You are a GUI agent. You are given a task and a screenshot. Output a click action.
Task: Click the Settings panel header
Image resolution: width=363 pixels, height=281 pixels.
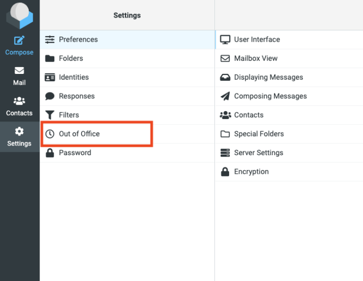[x=127, y=16]
